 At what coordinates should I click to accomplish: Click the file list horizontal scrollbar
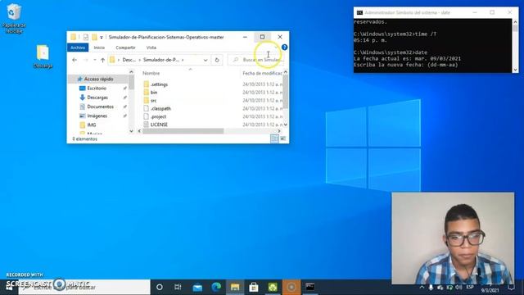click(x=183, y=131)
